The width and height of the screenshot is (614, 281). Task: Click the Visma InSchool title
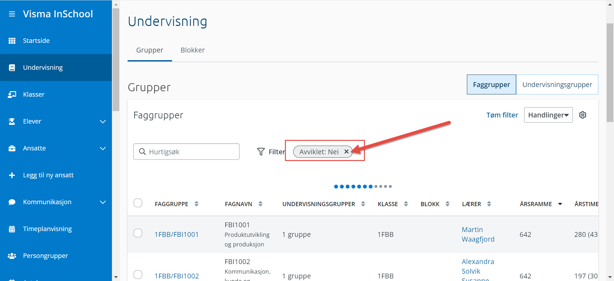58,14
